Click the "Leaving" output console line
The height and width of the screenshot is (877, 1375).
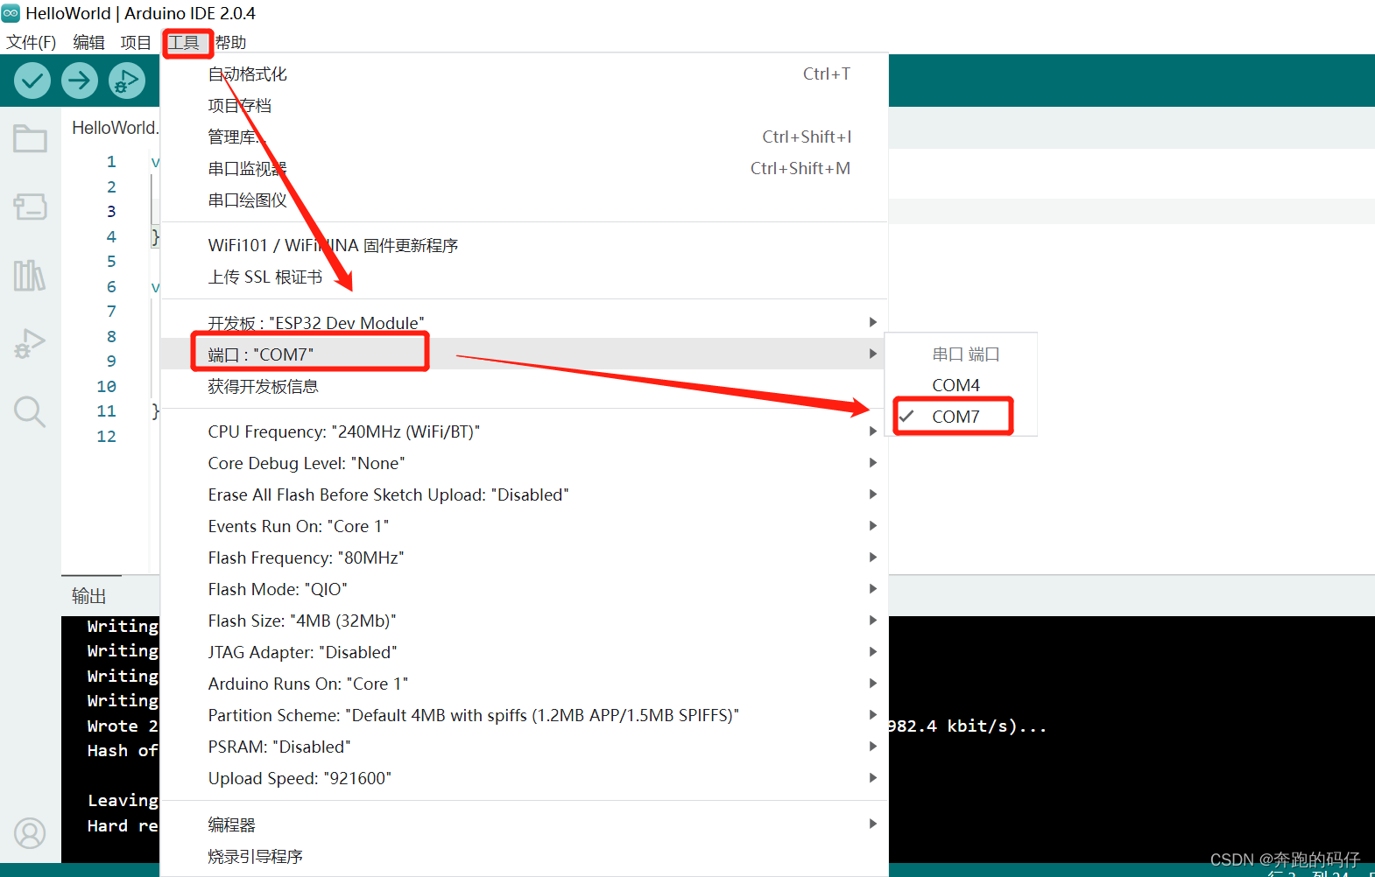point(123,801)
